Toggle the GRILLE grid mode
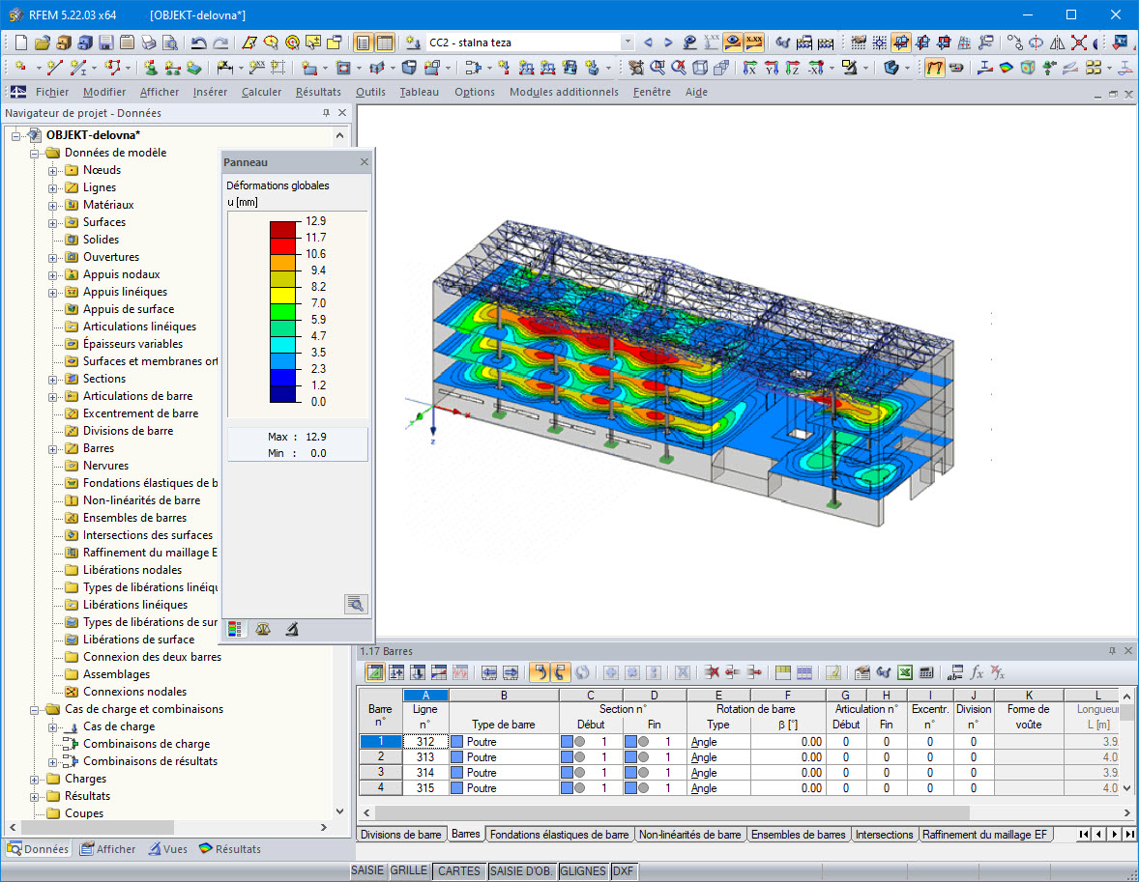This screenshot has width=1139, height=882. point(409,870)
